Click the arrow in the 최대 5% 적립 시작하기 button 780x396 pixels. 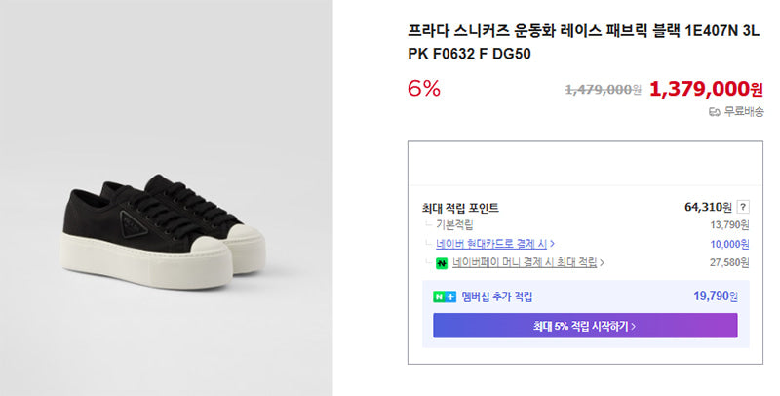pos(633,327)
